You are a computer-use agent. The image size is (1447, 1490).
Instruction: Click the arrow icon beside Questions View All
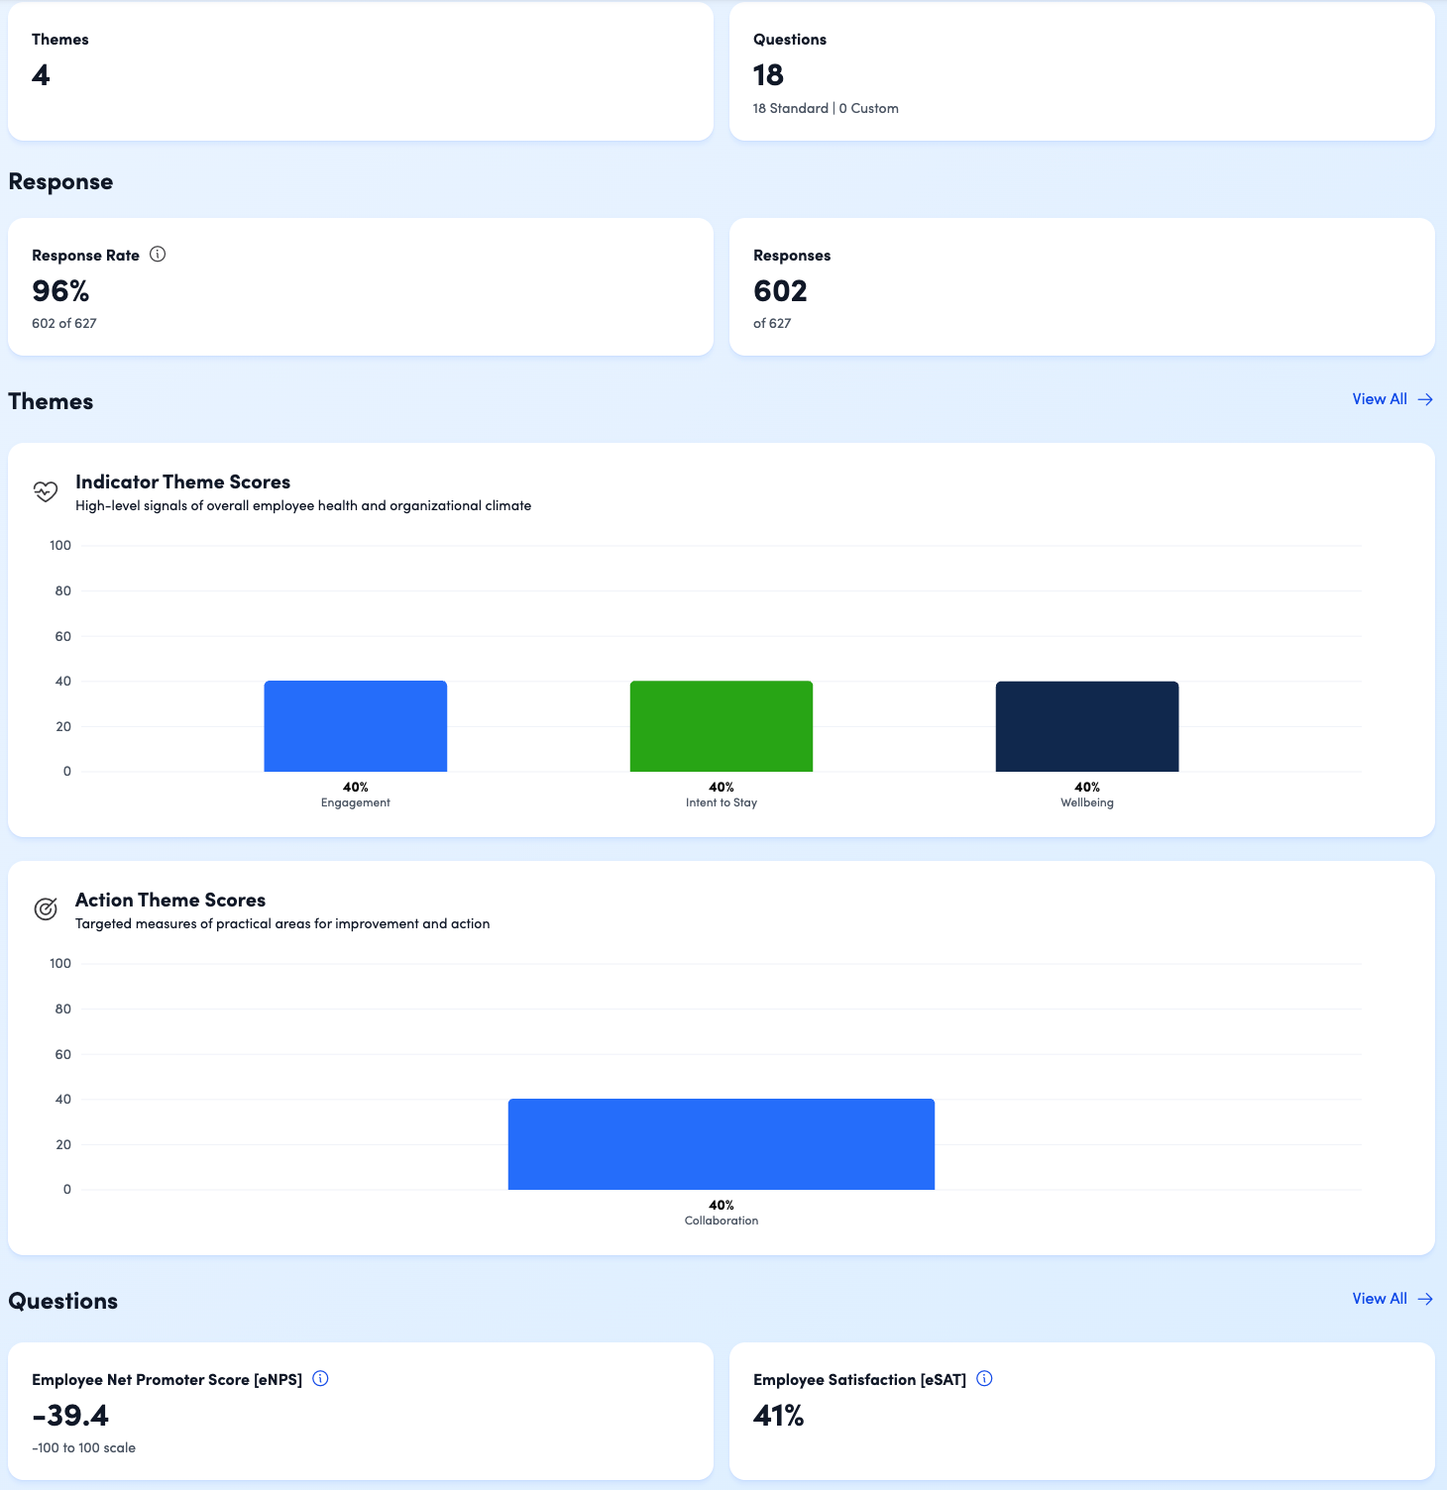click(x=1425, y=1299)
